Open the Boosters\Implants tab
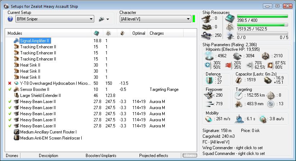The height and width of the screenshot is (161, 296). tap(101, 156)
